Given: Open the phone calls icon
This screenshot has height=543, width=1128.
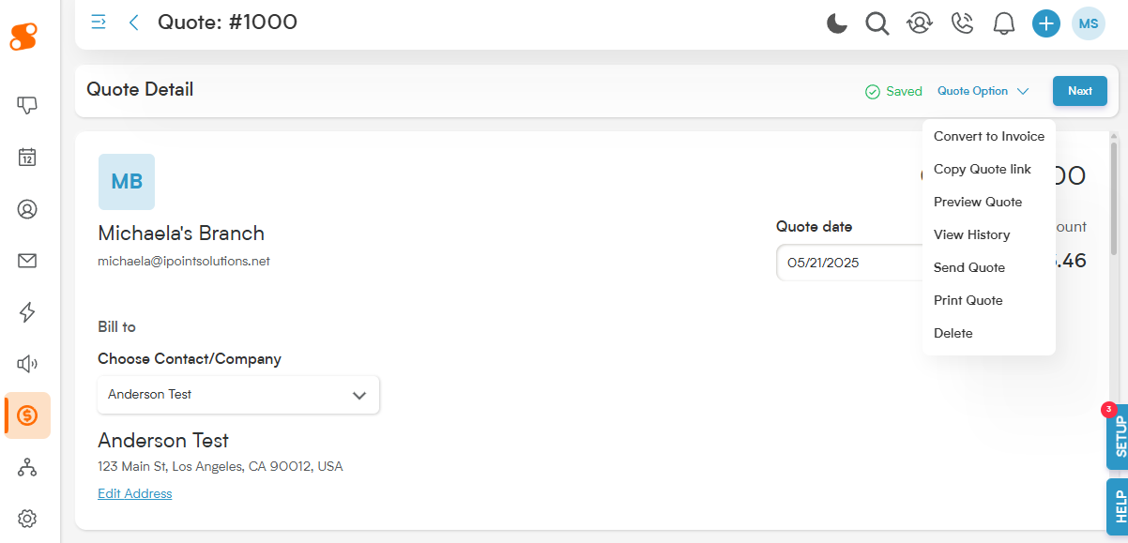Looking at the screenshot, I should pyautogui.click(x=962, y=23).
